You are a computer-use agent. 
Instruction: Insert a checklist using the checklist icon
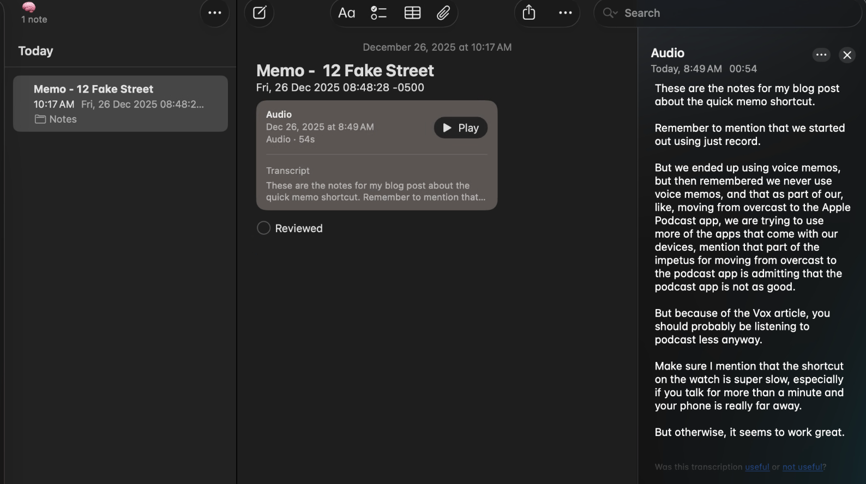[x=378, y=13]
